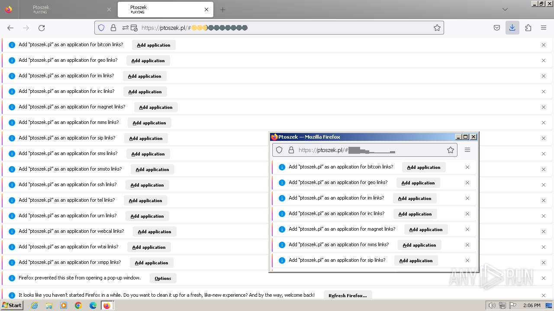554x311 pixels.
Task: Open Save to Pocket button
Action: tap(497, 28)
